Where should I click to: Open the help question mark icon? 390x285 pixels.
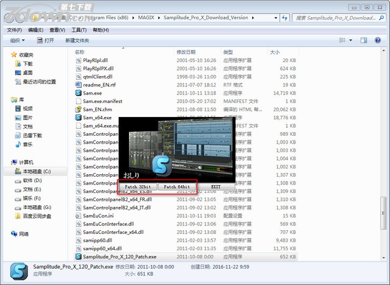tap(378, 40)
